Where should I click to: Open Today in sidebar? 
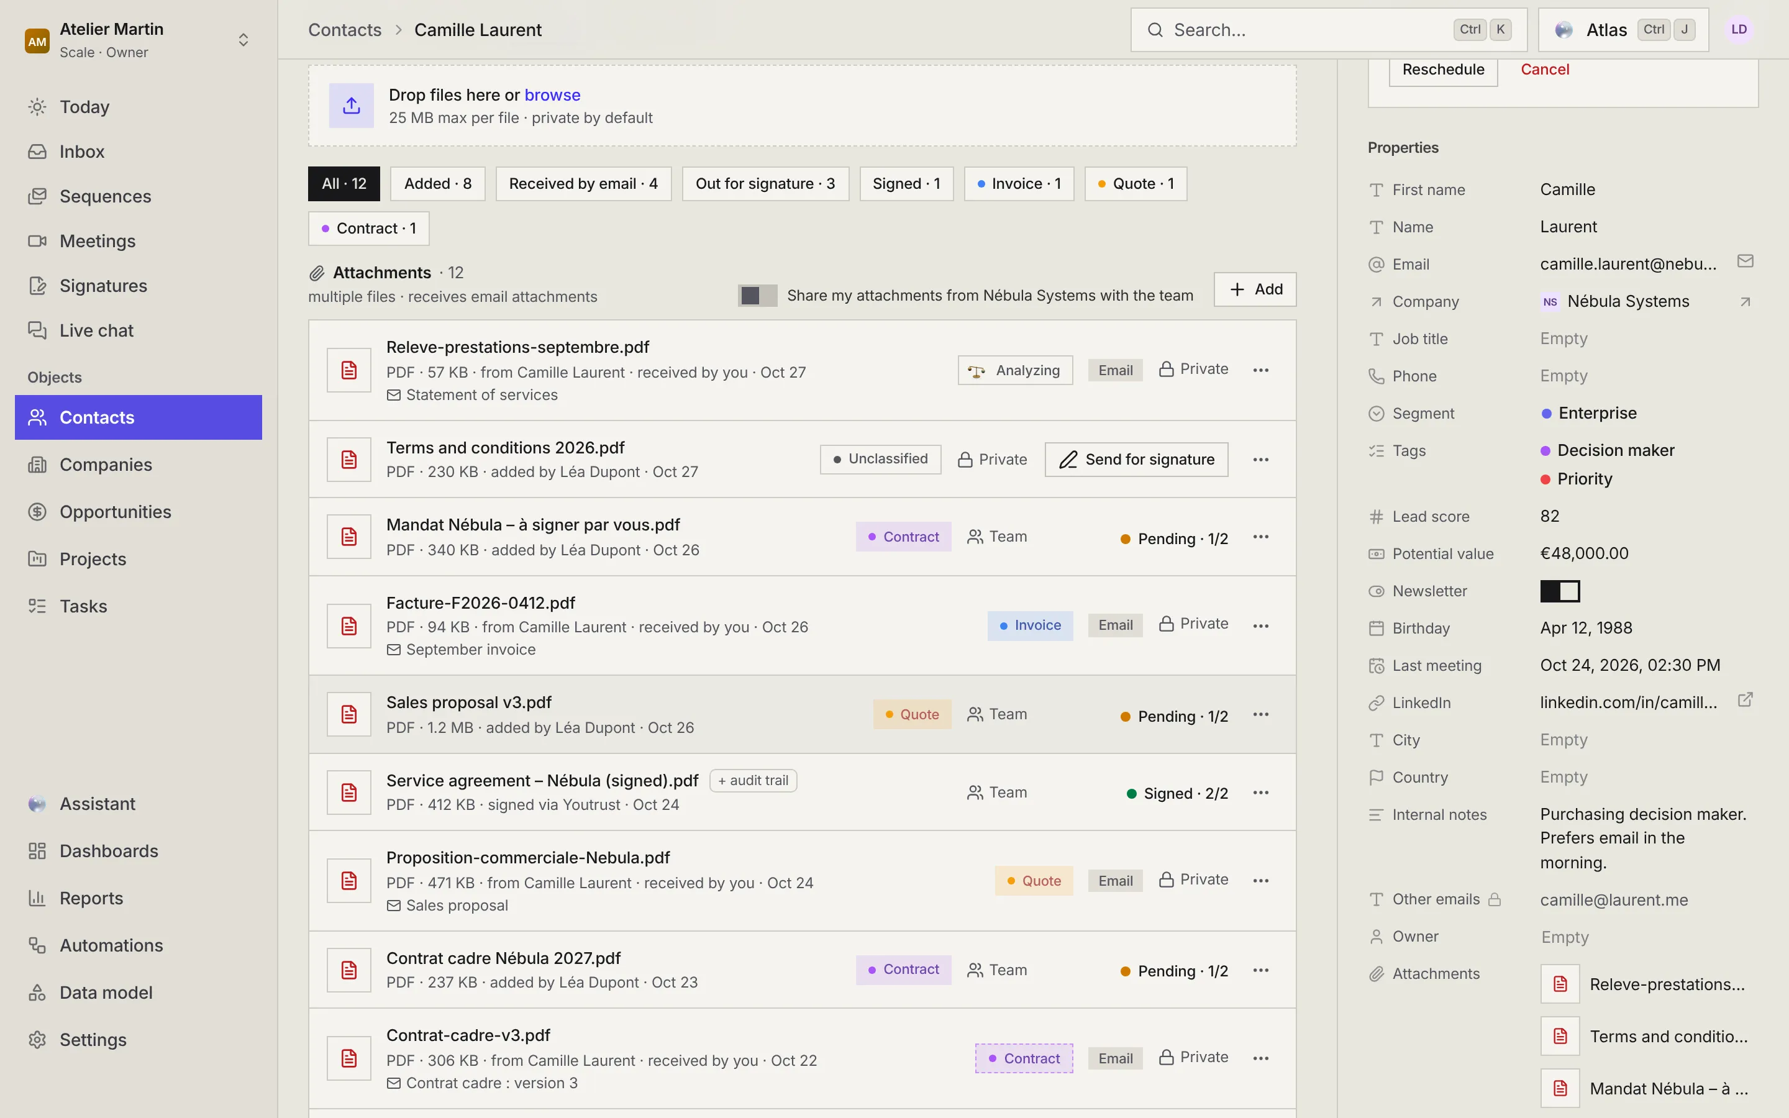pos(139,106)
